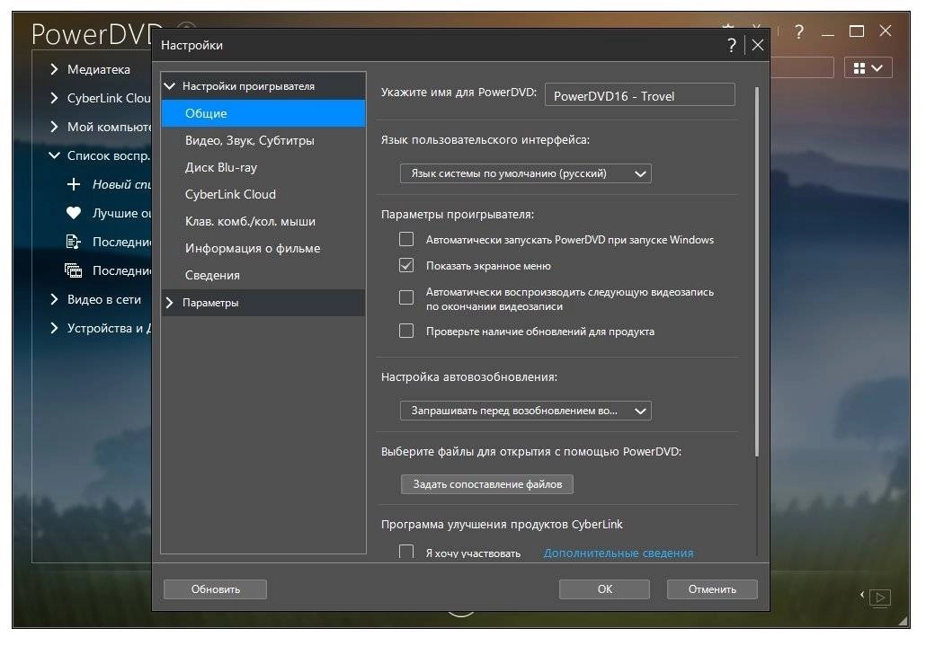Expand Мой компьютер in the sidebar
The height and width of the screenshot is (646, 926).
tap(54, 127)
